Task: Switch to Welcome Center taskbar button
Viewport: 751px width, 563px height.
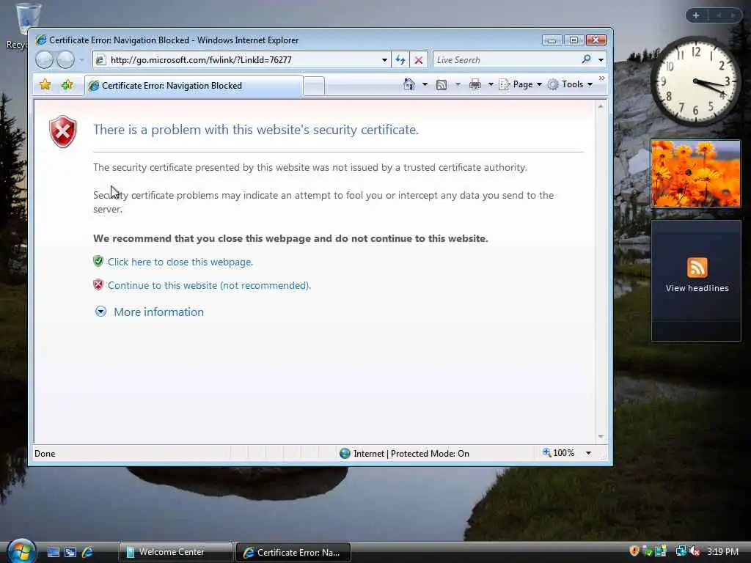Action: click(175, 552)
